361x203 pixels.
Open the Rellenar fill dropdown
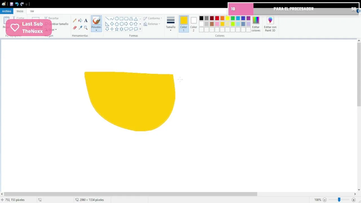152,24
